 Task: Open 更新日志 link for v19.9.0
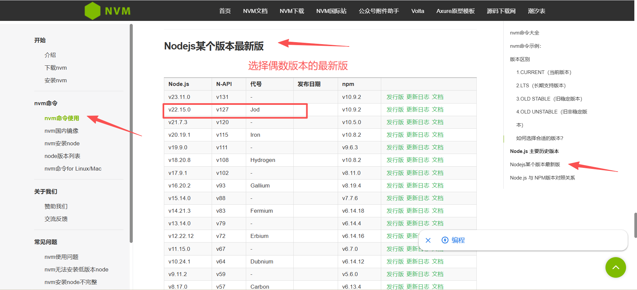point(418,147)
